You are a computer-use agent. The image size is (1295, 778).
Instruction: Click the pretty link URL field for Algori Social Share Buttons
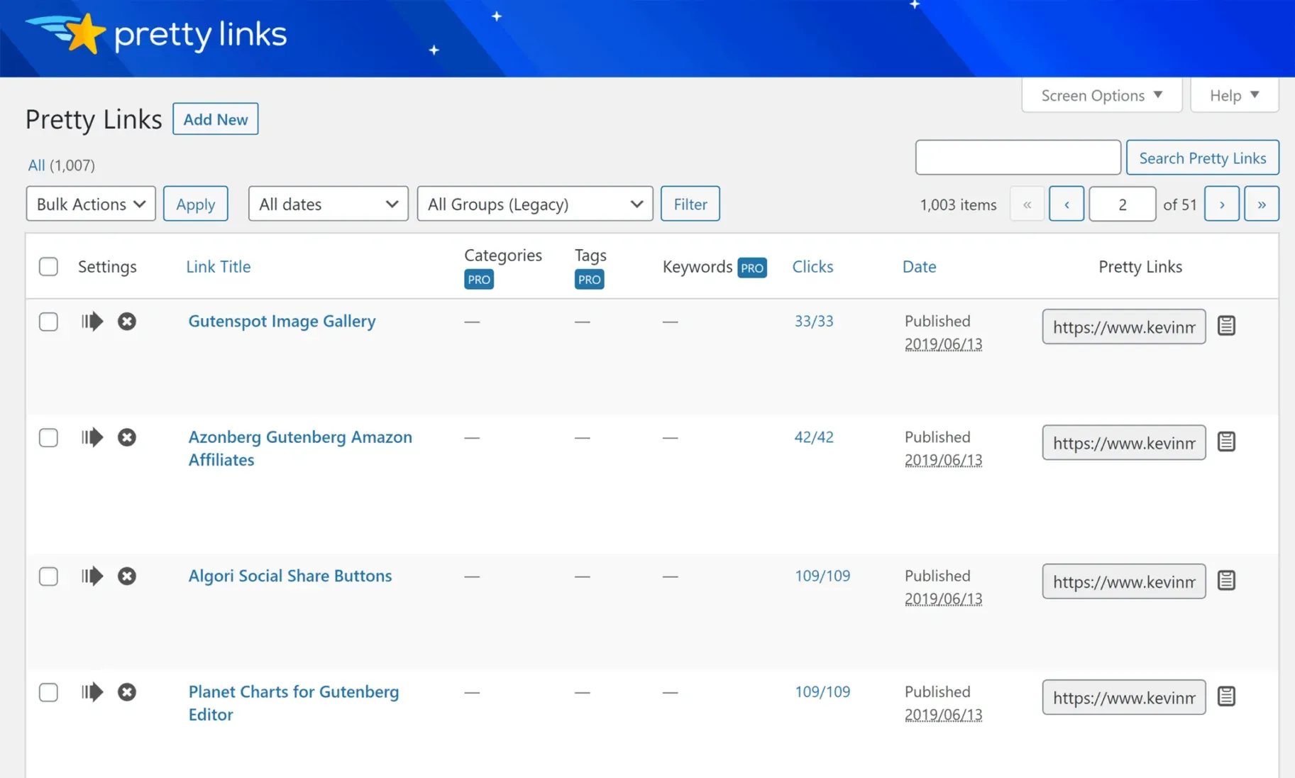click(1124, 581)
